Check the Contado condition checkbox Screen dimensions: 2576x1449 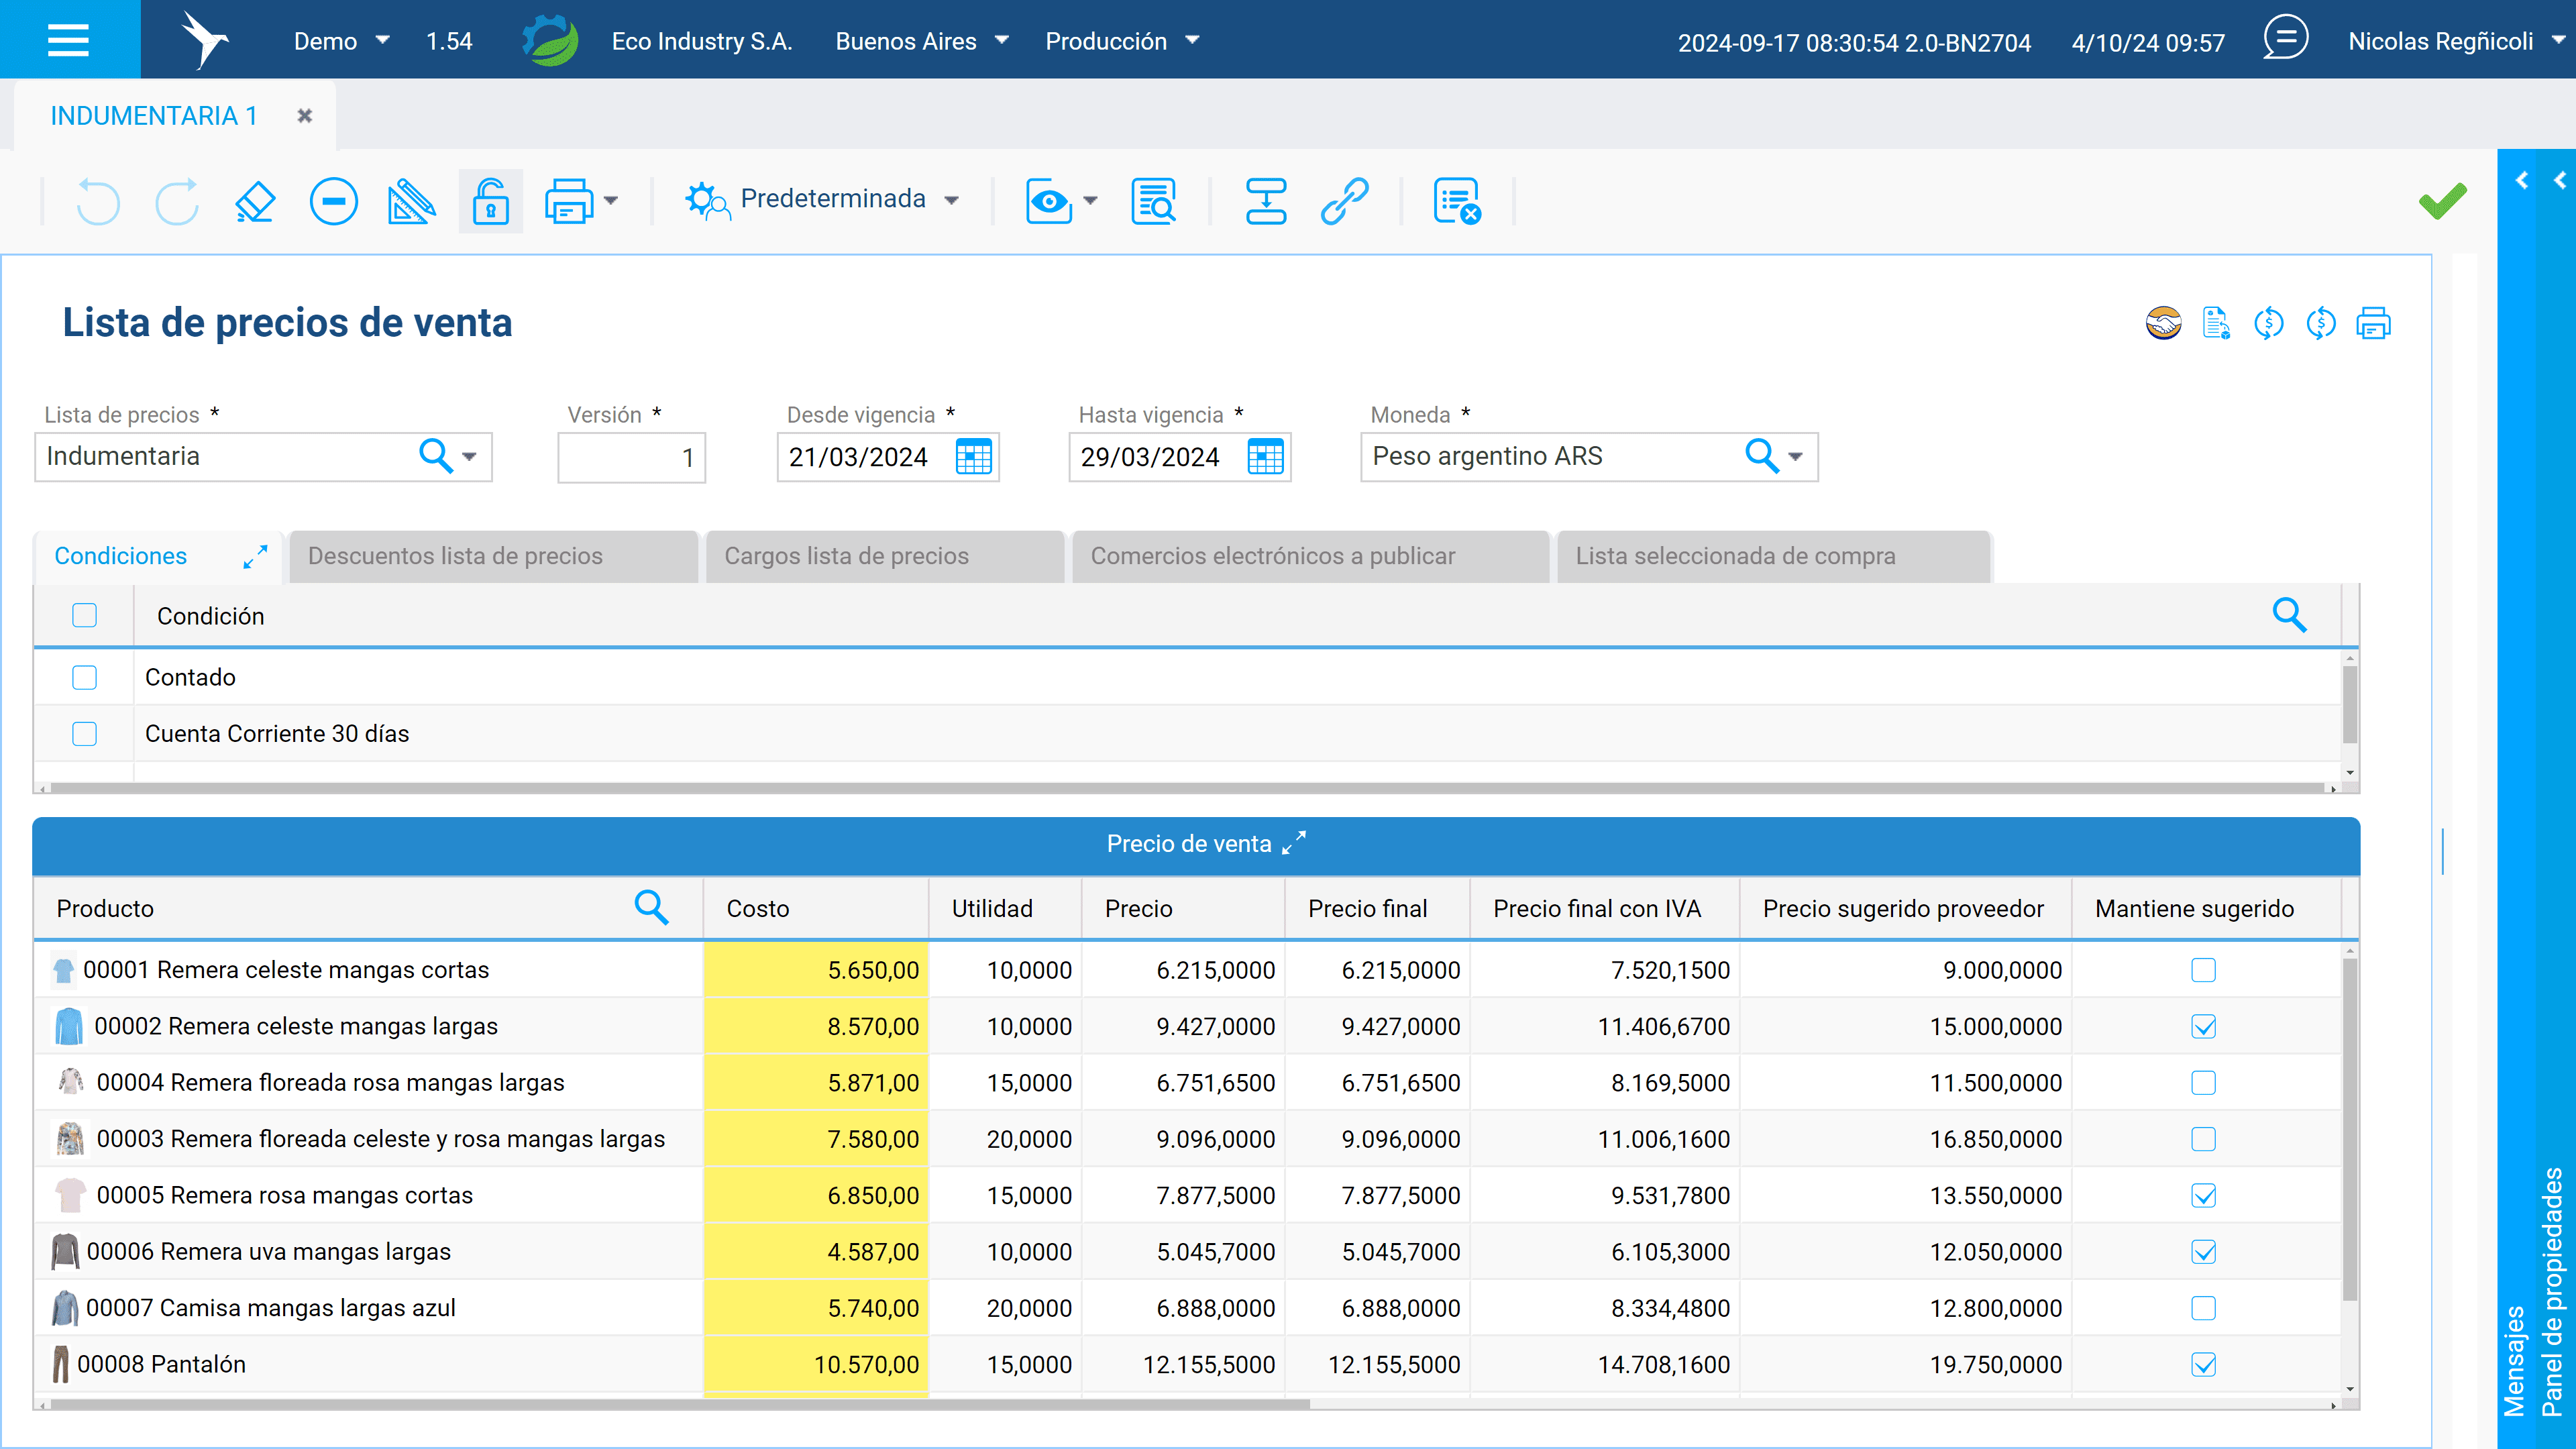[x=85, y=678]
